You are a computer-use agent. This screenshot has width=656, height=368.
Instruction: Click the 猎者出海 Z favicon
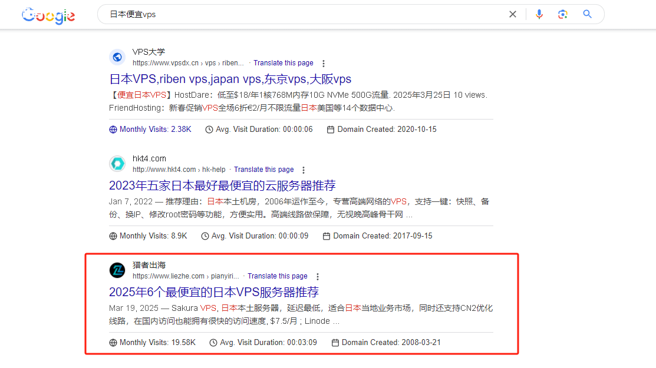[x=117, y=270]
